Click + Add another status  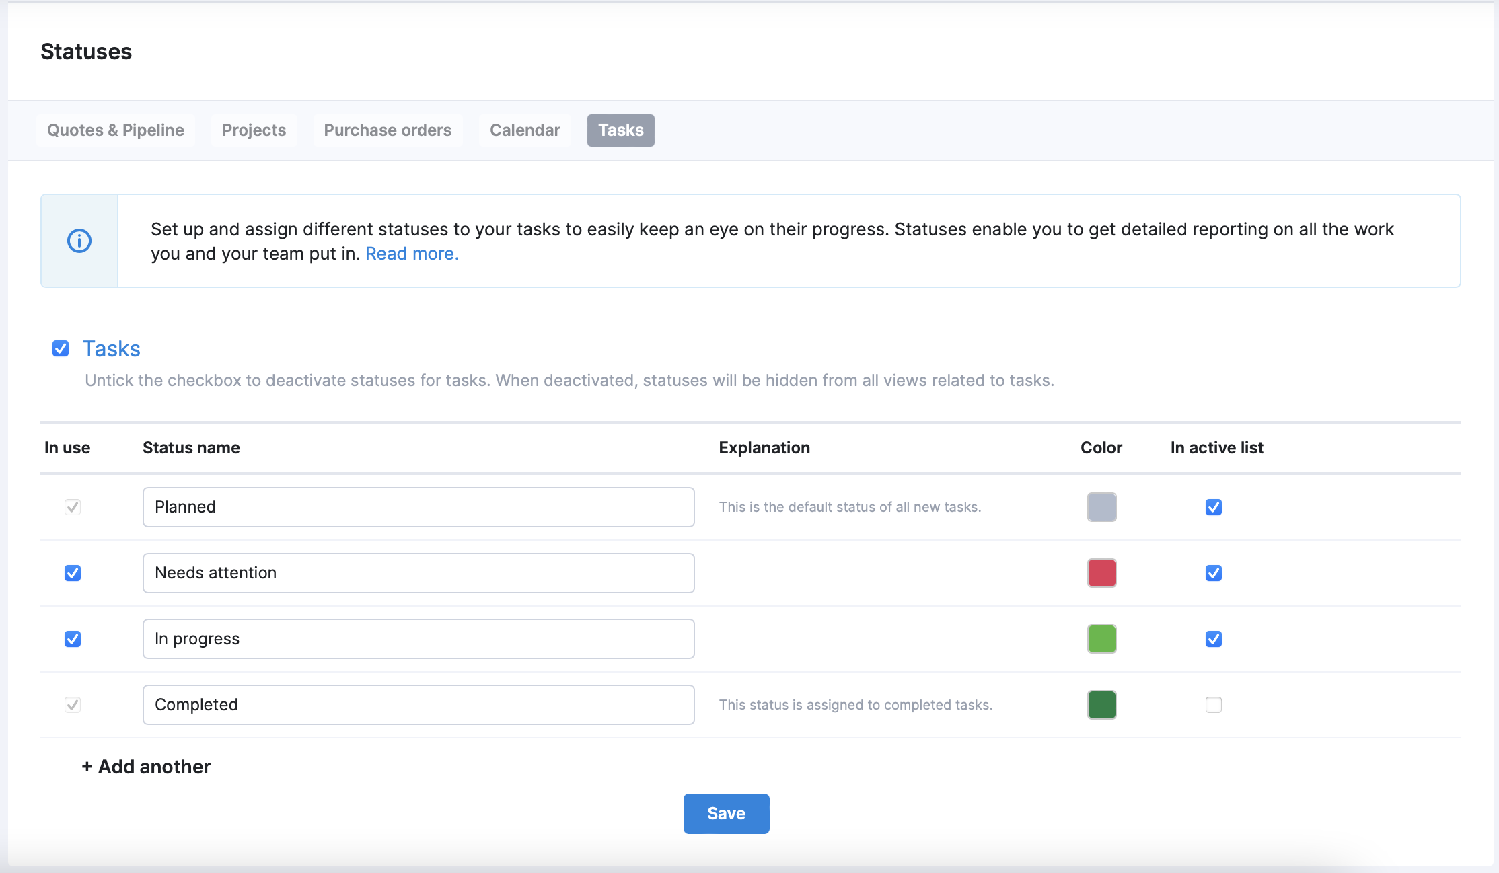pyautogui.click(x=146, y=767)
